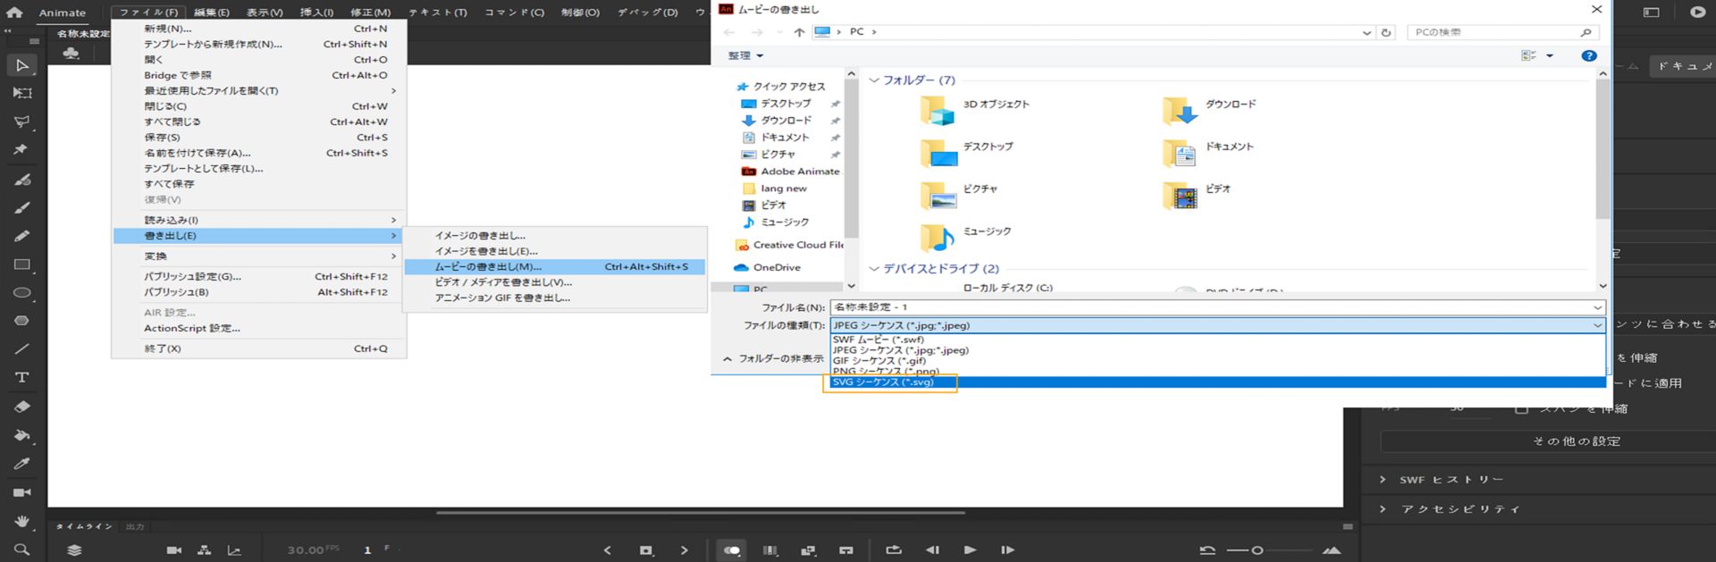Toggle the span scaling checkbox

point(1521,408)
